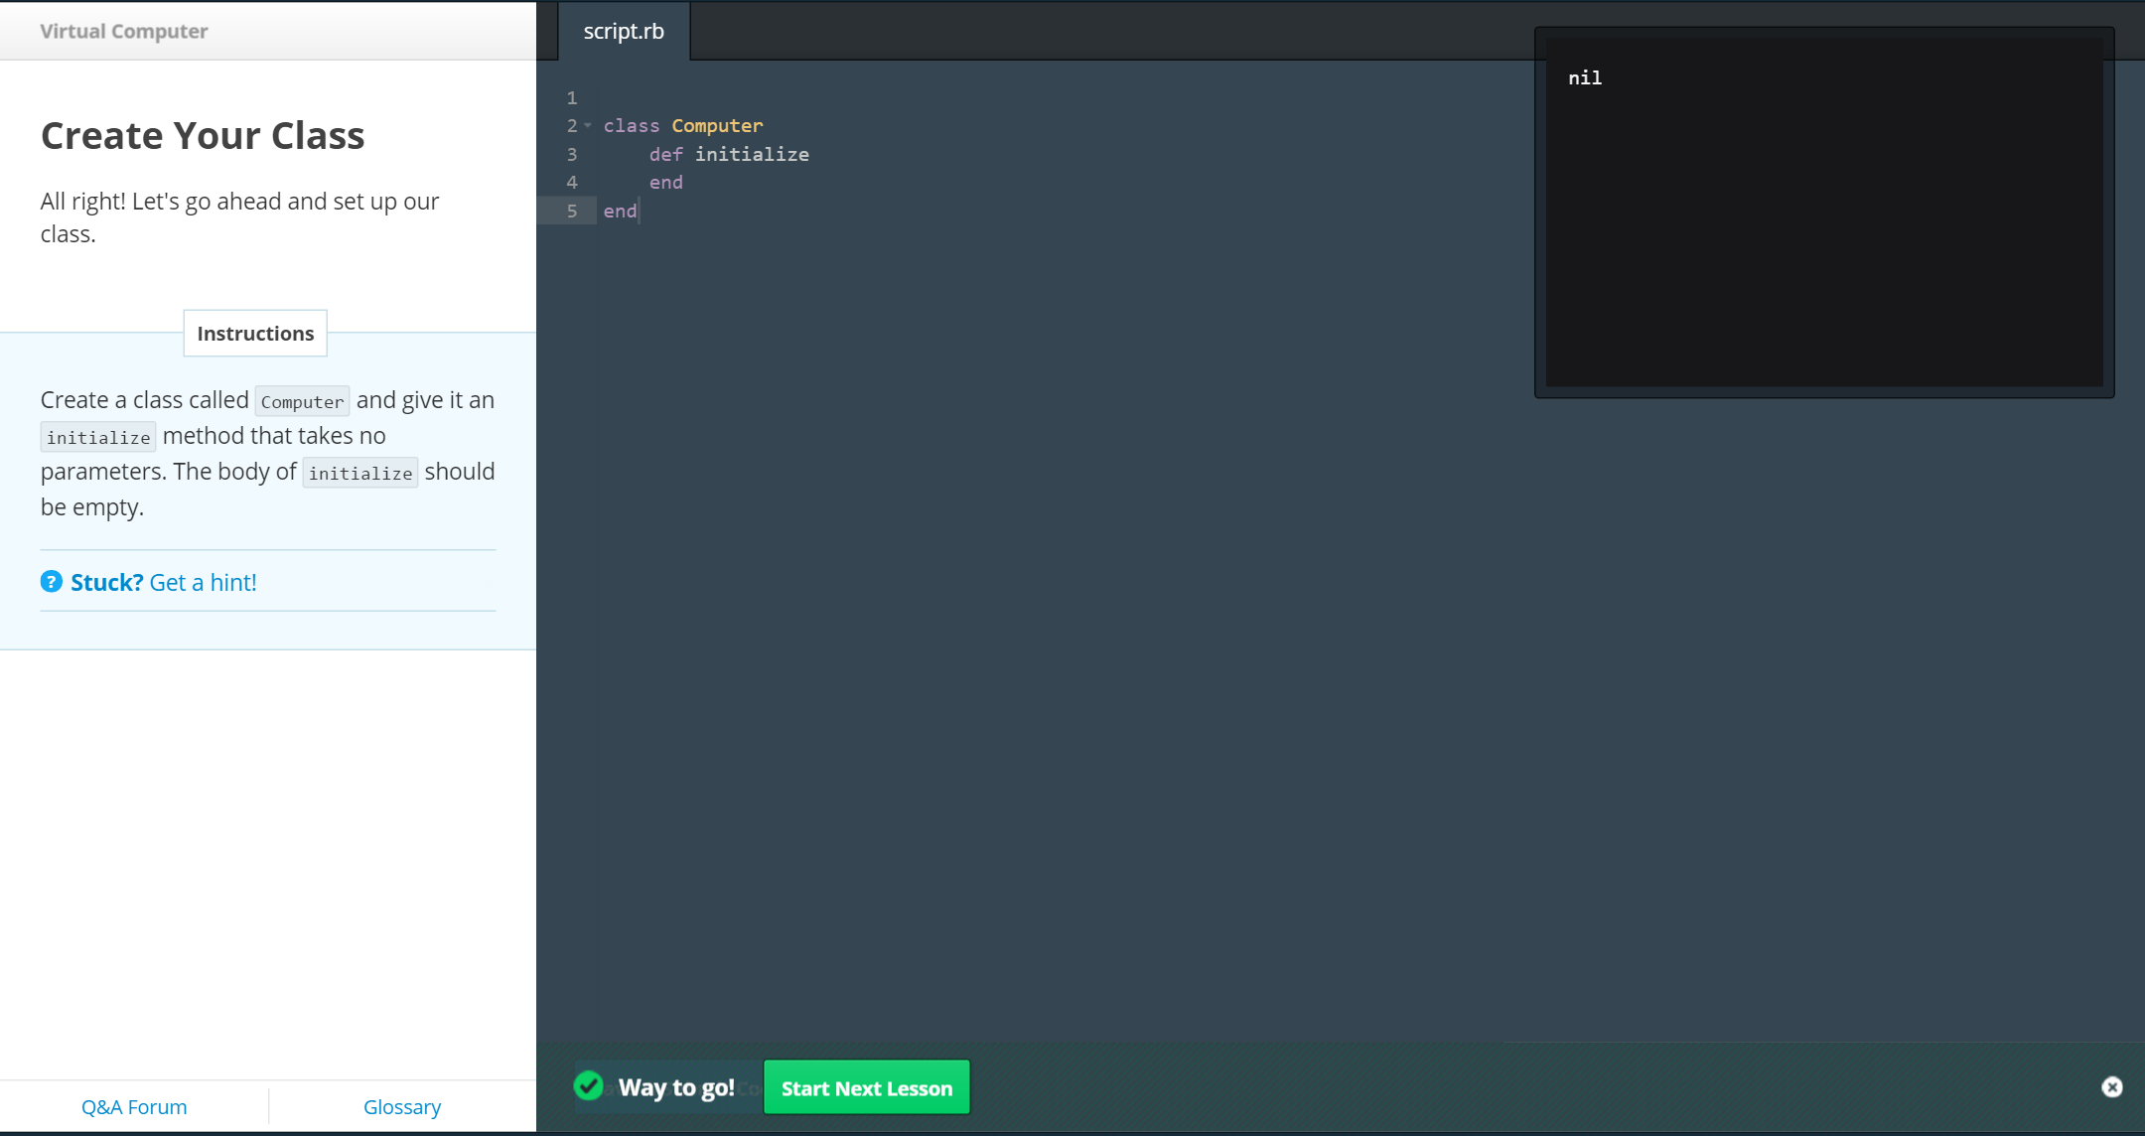Image resolution: width=2145 pixels, height=1136 pixels.
Task: Click the Virtual Computer header title
Action: pyautogui.click(x=124, y=31)
